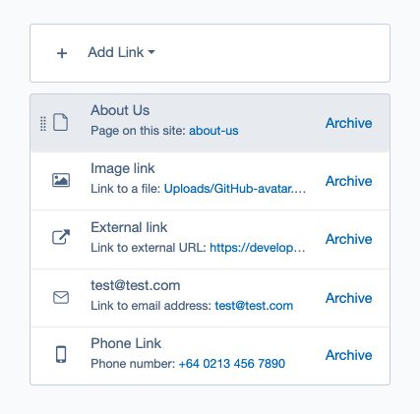Archive the About Us link
This screenshot has height=414, width=420.
pyautogui.click(x=348, y=123)
